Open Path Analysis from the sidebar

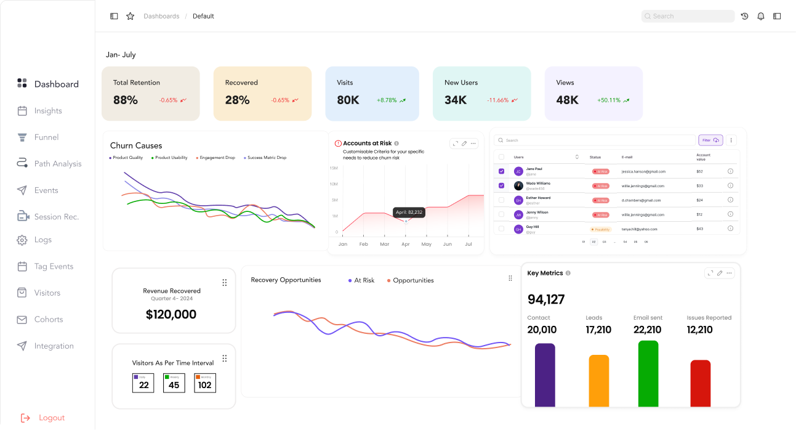[59, 163]
